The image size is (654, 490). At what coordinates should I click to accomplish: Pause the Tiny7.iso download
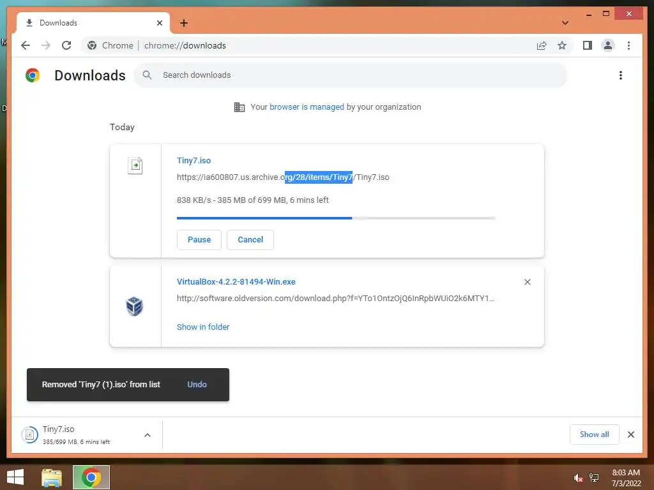[x=199, y=240]
